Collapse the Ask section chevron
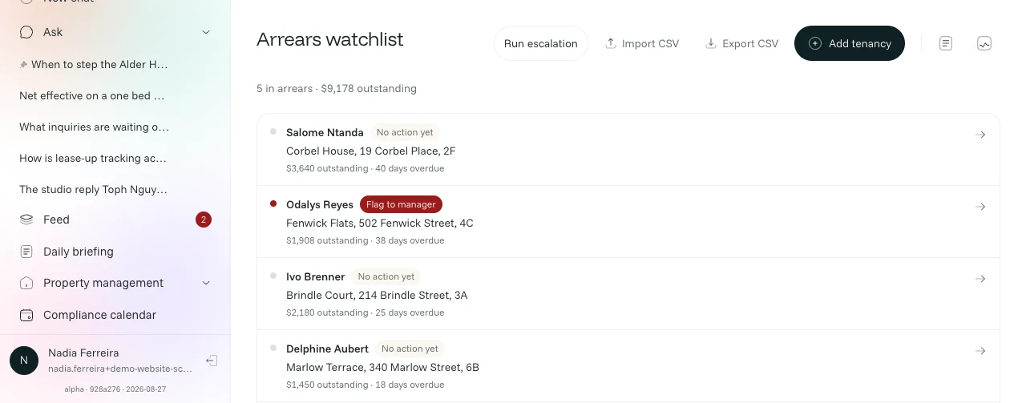This screenshot has height=403, width=1026. 206,32
